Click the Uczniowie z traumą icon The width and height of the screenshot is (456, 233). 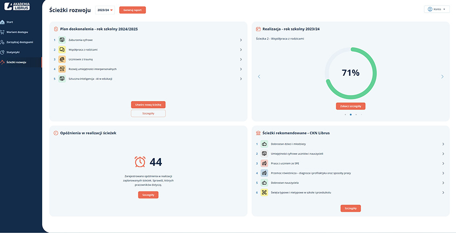[62, 59]
